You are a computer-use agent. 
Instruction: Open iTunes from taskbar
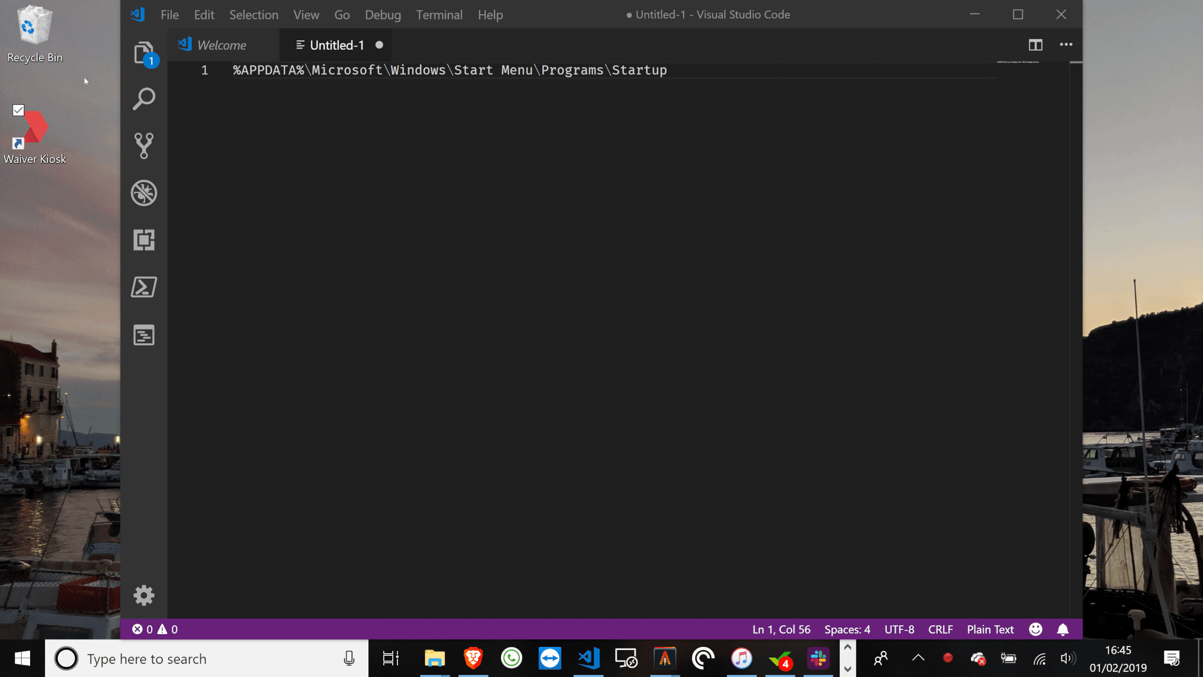point(742,658)
